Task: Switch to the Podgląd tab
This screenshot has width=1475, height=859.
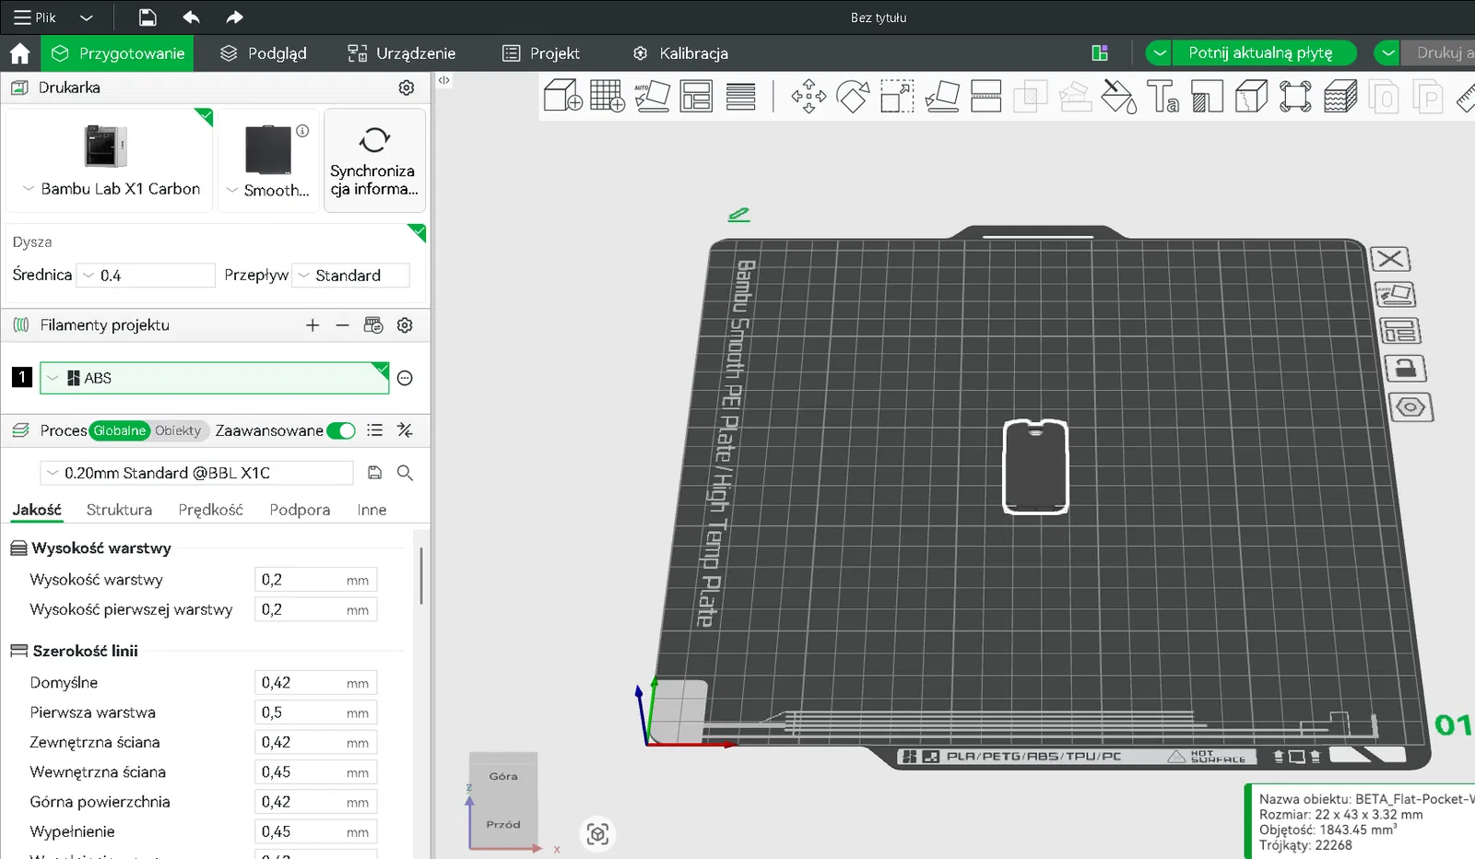Action: (264, 53)
